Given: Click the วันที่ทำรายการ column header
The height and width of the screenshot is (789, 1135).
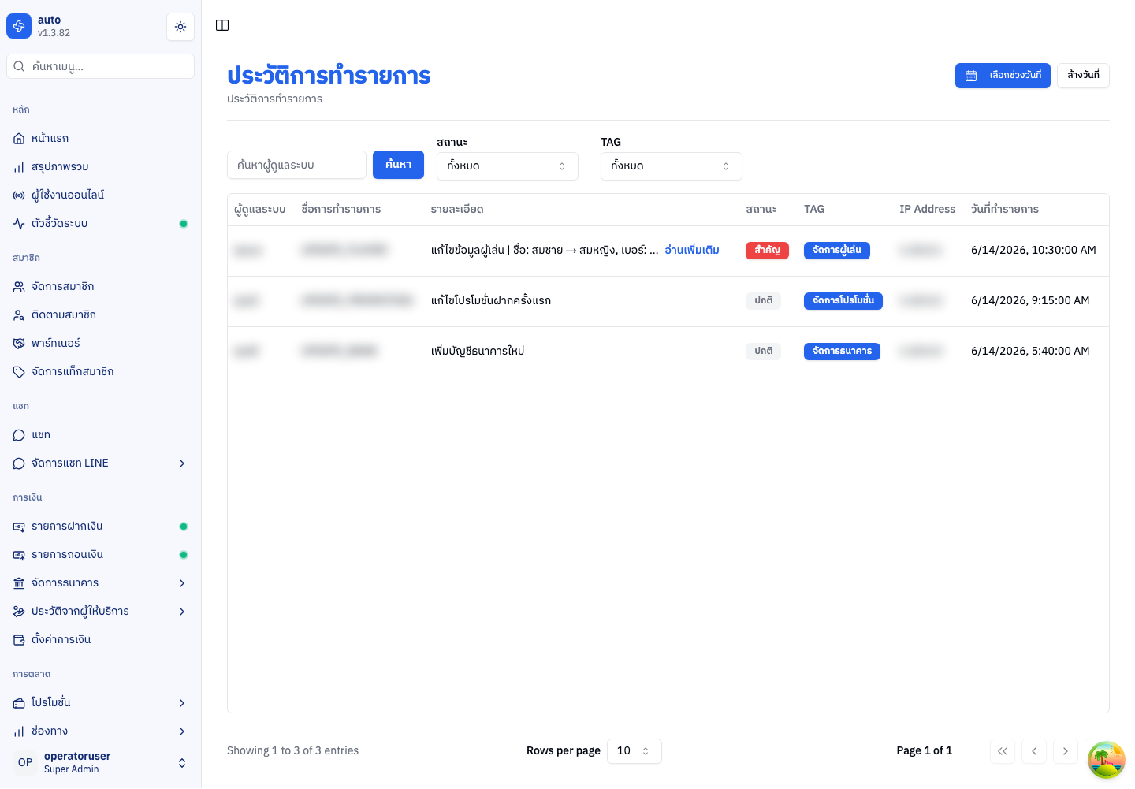Looking at the screenshot, I should click(x=1005, y=210).
